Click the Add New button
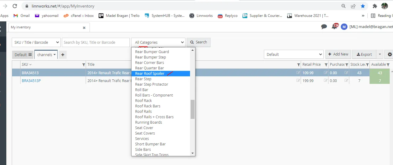 pos(338,54)
